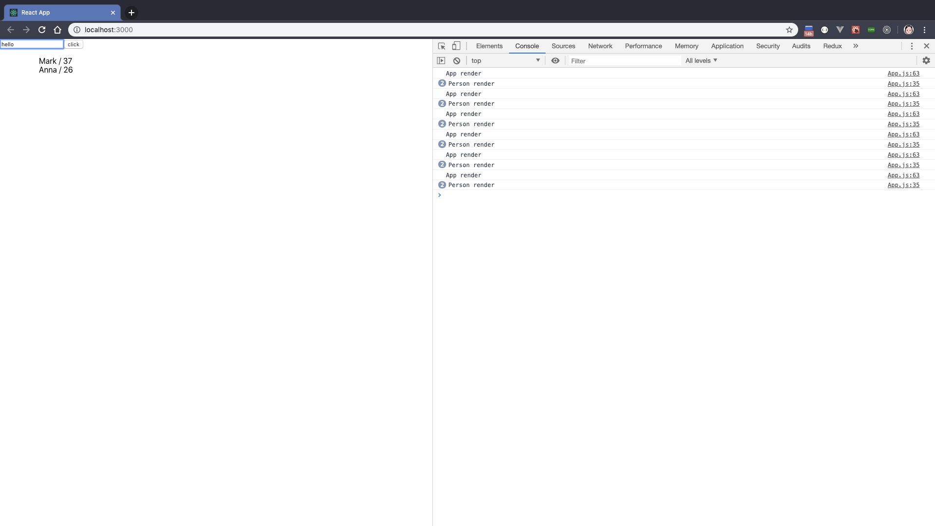Show the console sidebar panel icon

pyautogui.click(x=441, y=61)
